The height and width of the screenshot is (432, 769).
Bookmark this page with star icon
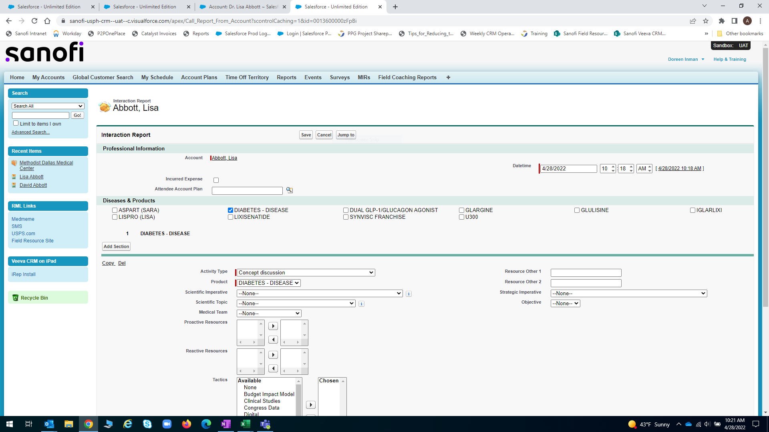coord(706,21)
